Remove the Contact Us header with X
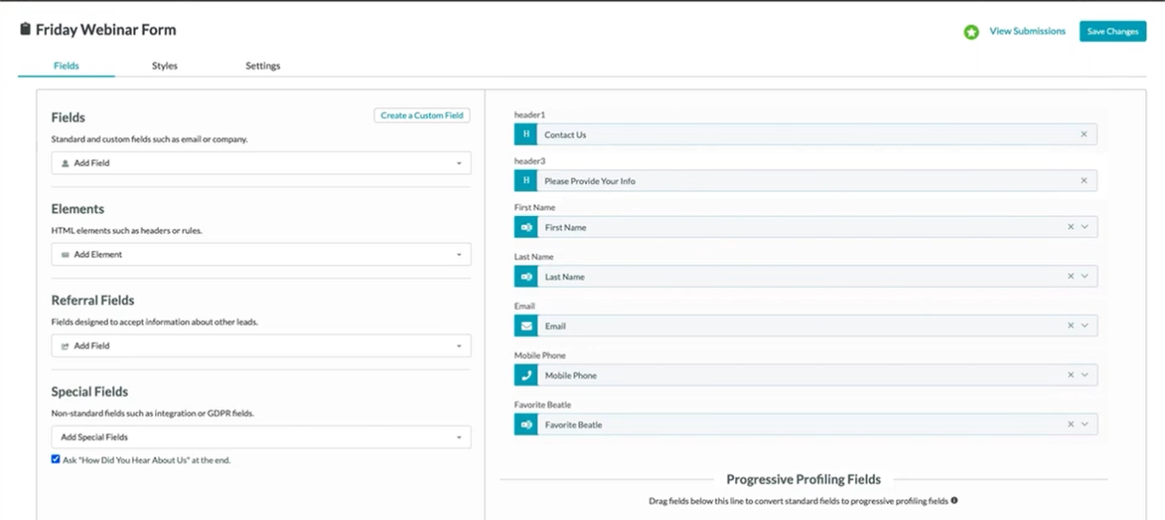The height and width of the screenshot is (520, 1165). coord(1084,134)
